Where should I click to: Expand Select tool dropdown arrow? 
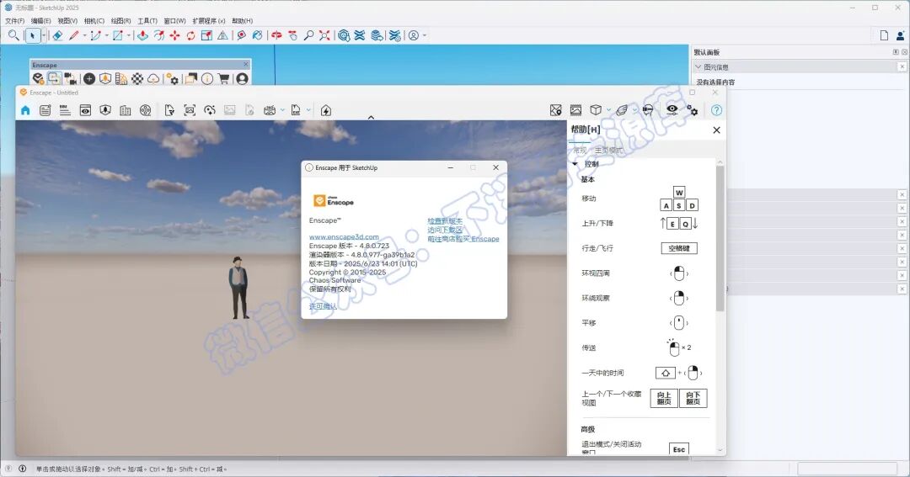point(44,36)
